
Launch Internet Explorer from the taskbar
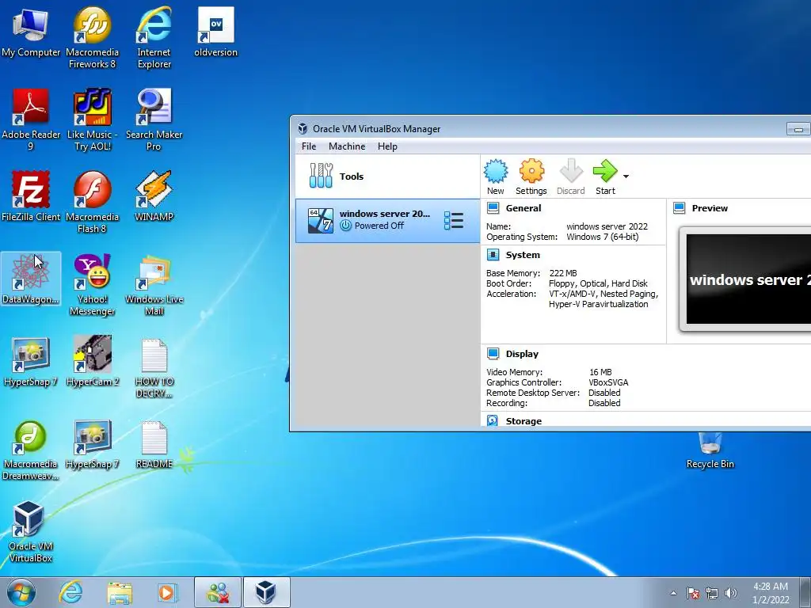click(x=70, y=592)
